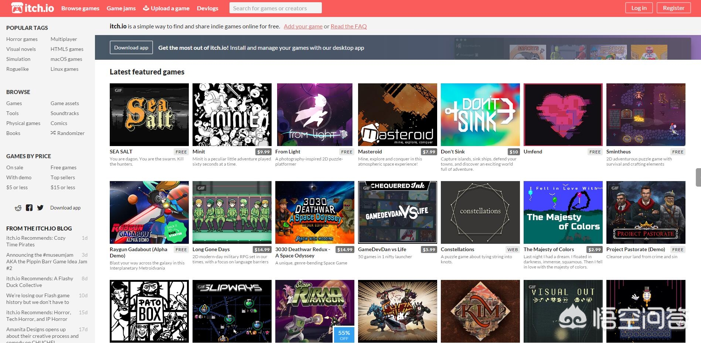701x343 pixels.
Task: Filter games $5 or less
Action: tap(17, 187)
